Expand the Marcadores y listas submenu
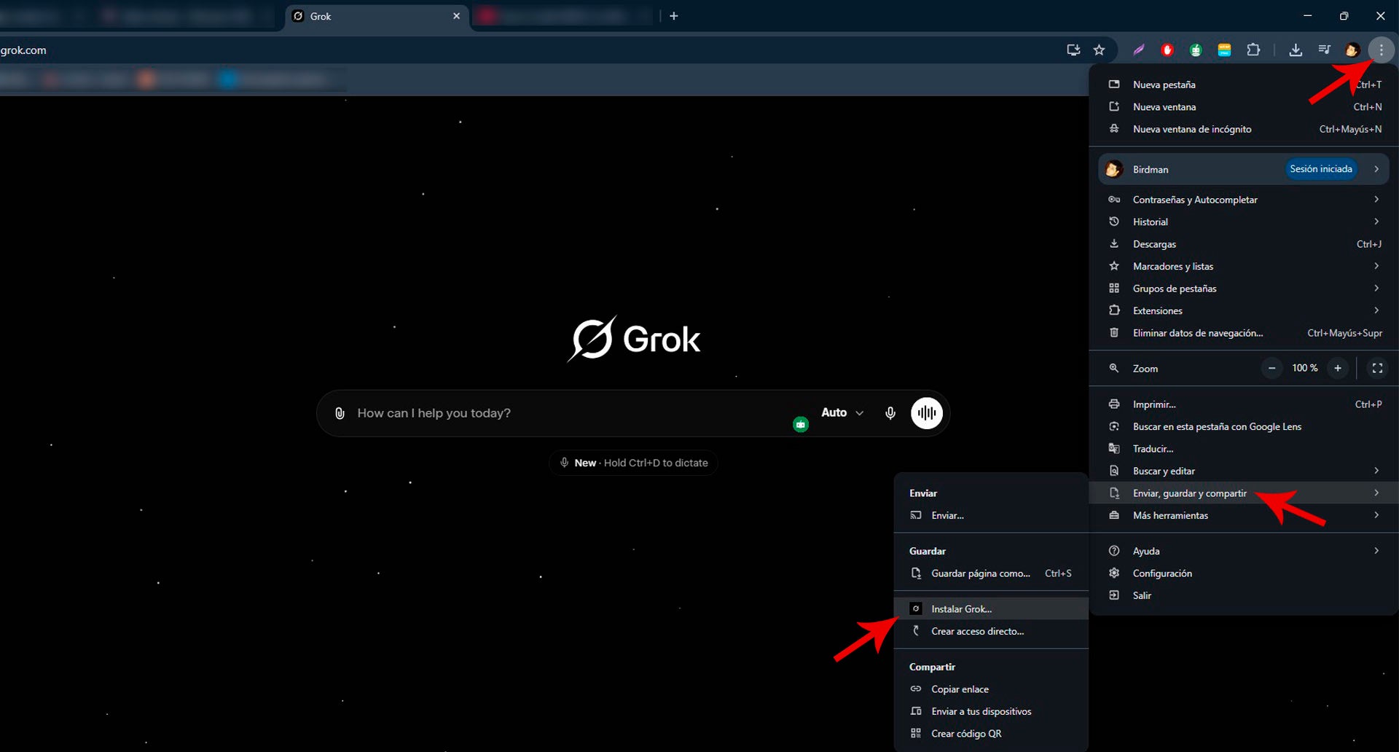Image resolution: width=1399 pixels, height=752 pixels. (1172, 266)
